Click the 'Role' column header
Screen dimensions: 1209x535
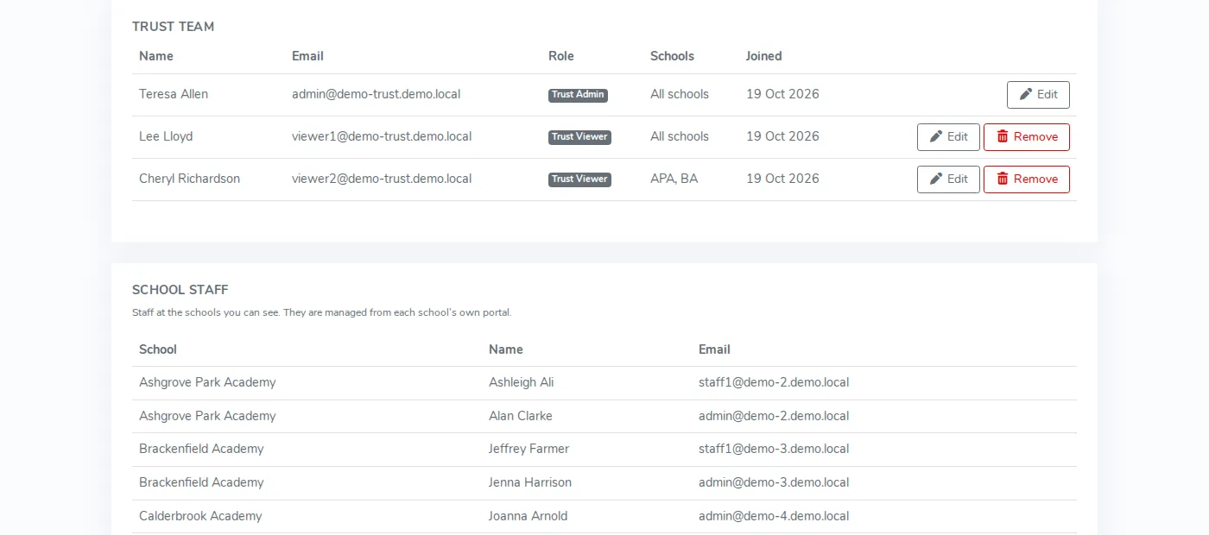pos(561,56)
